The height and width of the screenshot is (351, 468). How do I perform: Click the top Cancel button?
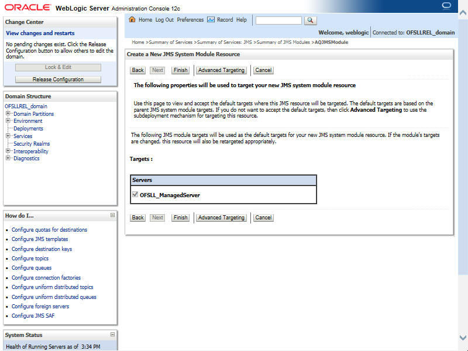pyautogui.click(x=264, y=70)
